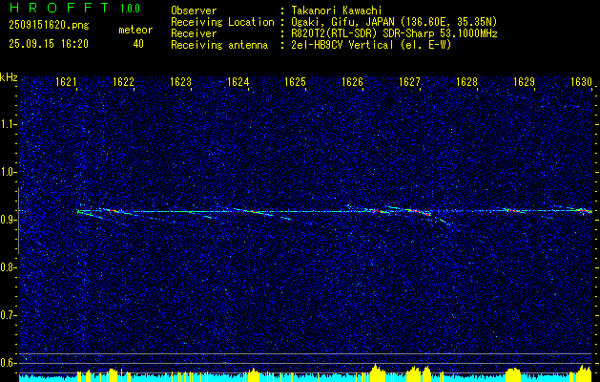Click the 'Receiving antenna' label
The image size is (600, 382).
coord(219,45)
